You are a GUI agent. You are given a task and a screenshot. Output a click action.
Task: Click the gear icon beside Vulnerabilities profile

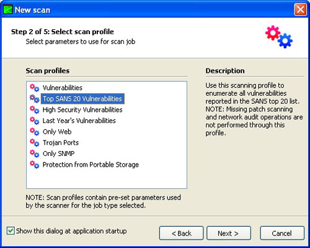(x=34, y=88)
